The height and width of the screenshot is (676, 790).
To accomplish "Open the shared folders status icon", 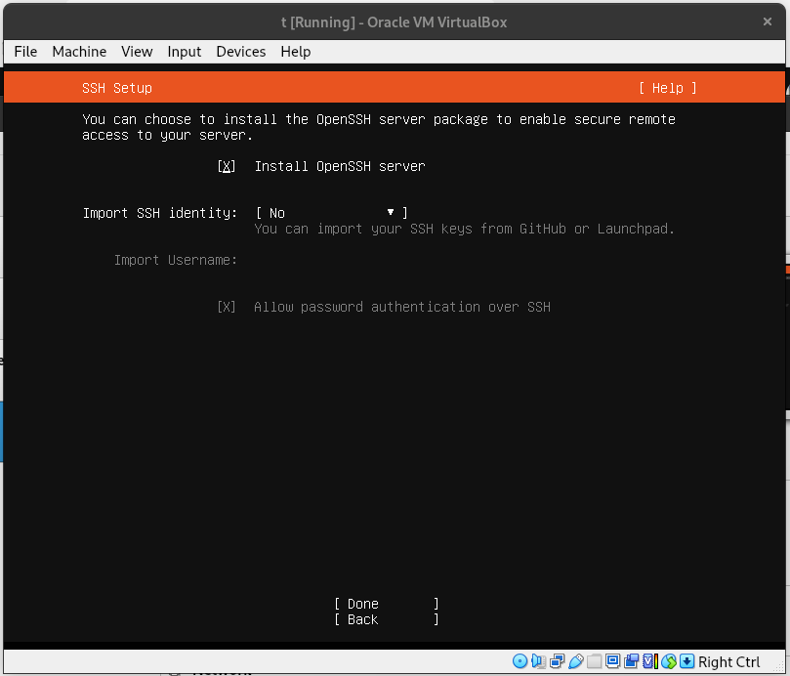I will tap(595, 662).
